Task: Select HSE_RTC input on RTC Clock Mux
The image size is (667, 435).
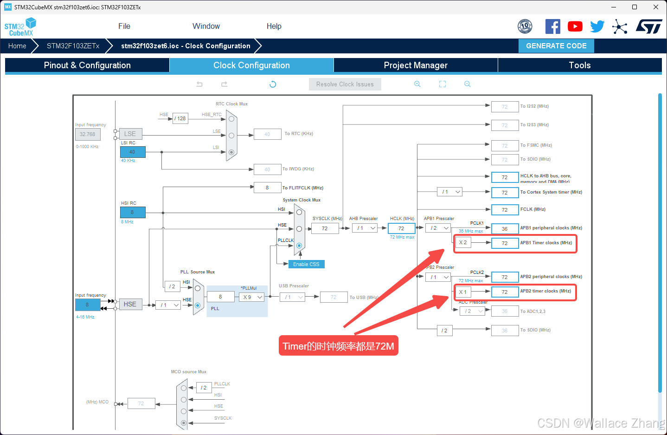Action: (x=231, y=119)
